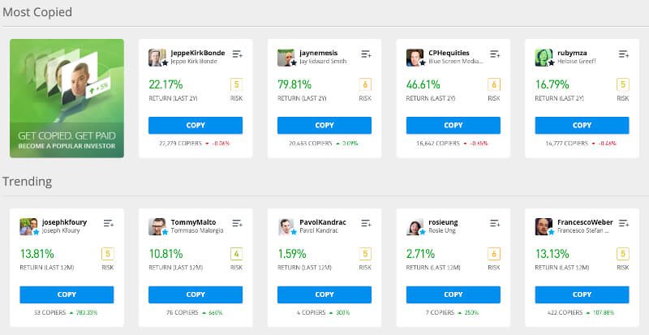
Task: Open CPHequities profile avatar
Action: pyautogui.click(x=415, y=58)
